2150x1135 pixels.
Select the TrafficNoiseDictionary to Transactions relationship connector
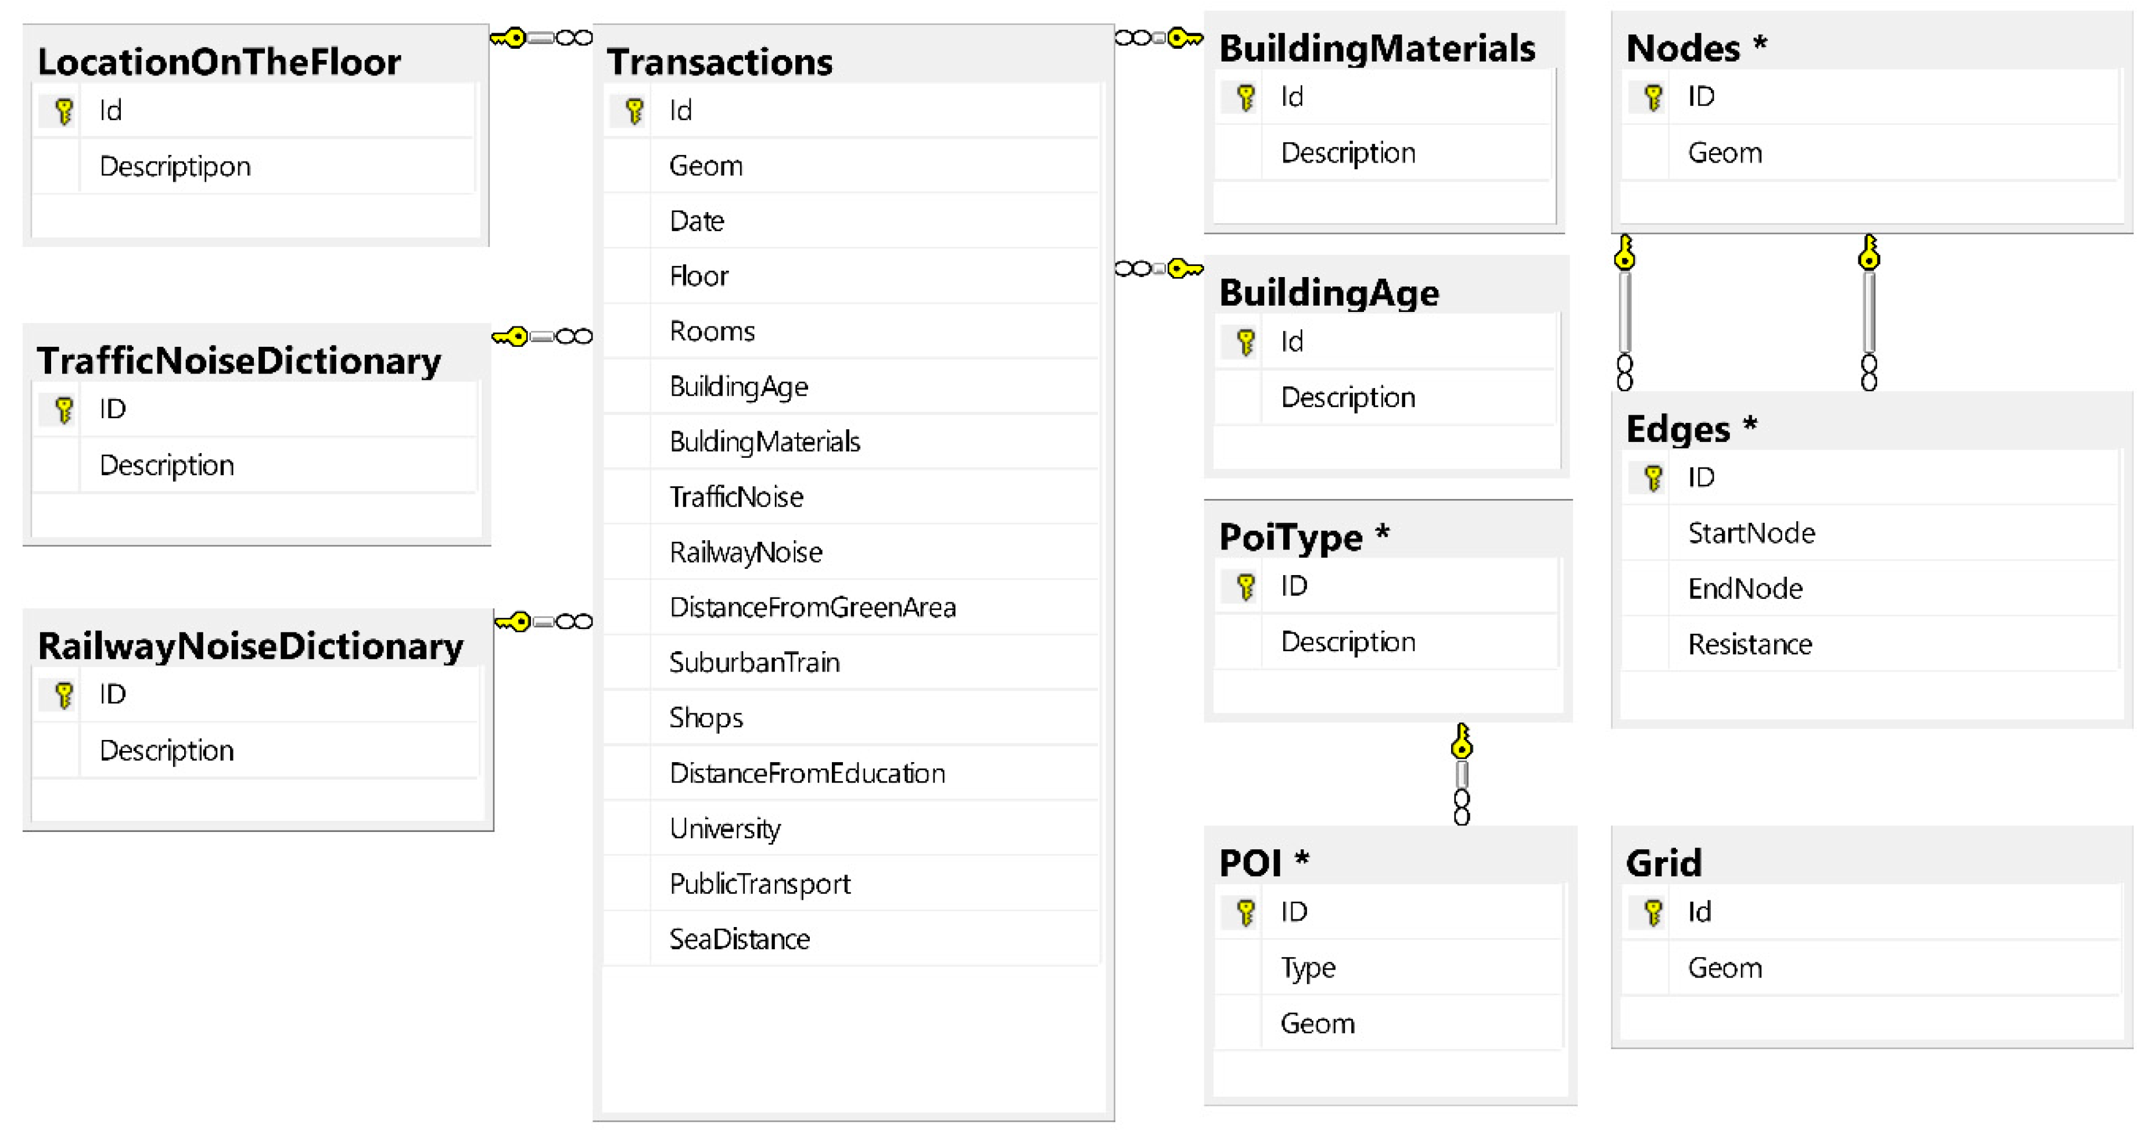(x=543, y=336)
